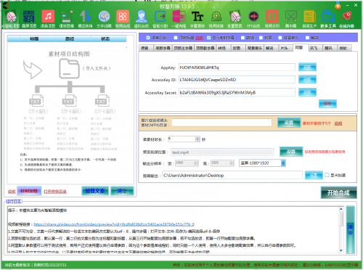Click the 在线升级 rocket icon

[x=347, y=17]
